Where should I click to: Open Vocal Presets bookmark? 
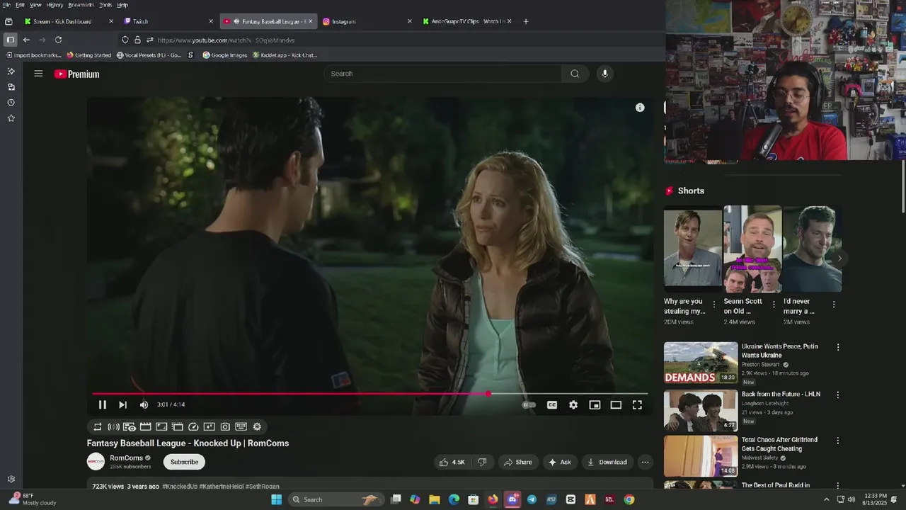tap(149, 55)
